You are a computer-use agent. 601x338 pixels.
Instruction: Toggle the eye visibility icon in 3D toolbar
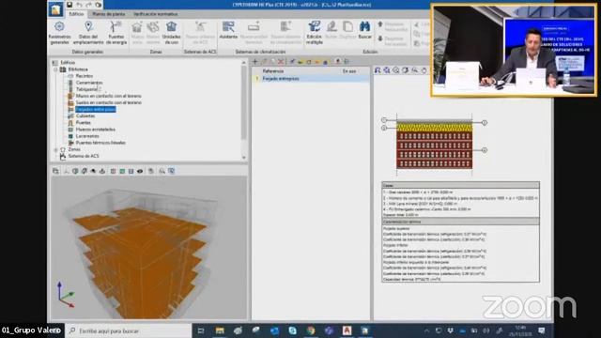tap(140, 171)
